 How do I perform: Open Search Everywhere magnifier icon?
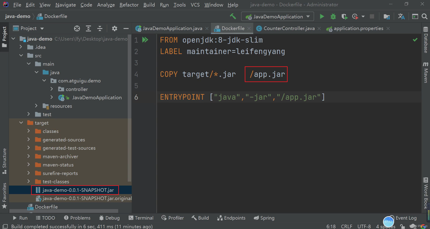pos(425,16)
